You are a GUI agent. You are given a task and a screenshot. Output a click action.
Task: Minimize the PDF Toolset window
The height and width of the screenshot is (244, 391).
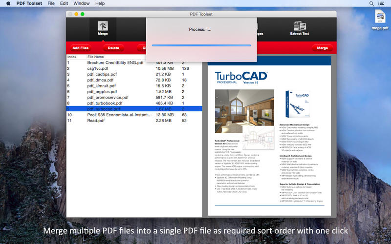coord(76,14)
